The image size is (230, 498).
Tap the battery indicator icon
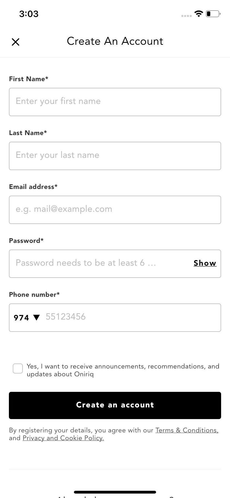pos(213,14)
